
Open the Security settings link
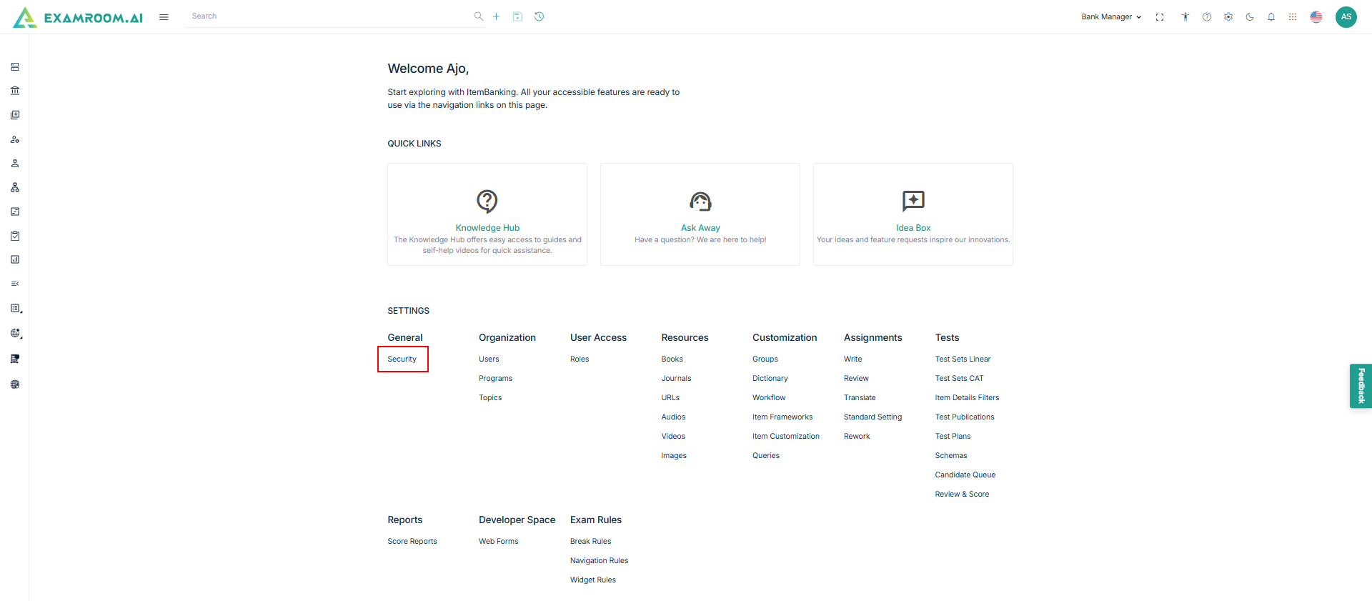pyautogui.click(x=402, y=359)
